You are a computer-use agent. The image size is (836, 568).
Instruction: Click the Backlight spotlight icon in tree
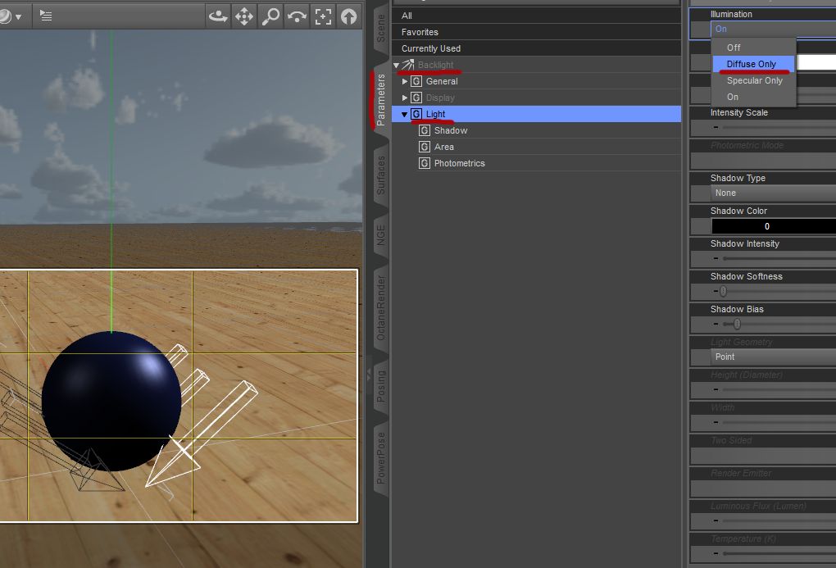[407, 65]
